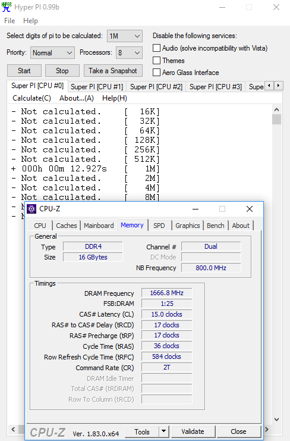This screenshot has width=290, height=441.
Task: Click the vertical scrollbar thumb
Action: click(276, 119)
